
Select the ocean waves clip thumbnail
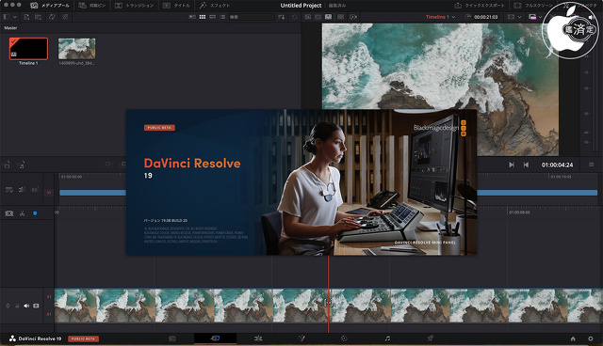coord(77,49)
